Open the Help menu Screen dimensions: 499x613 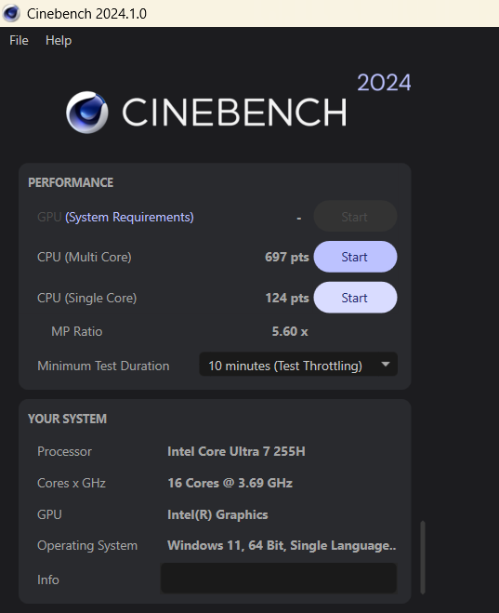59,40
